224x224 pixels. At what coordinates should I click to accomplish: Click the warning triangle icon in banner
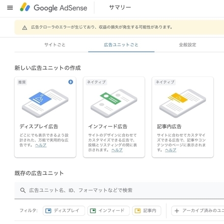pos(25,28)
